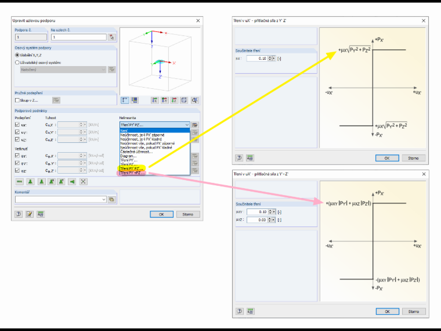Open the arrow menu beside the µx field
441x331 pixels.
pyautogui.click(x=274, y=58)
